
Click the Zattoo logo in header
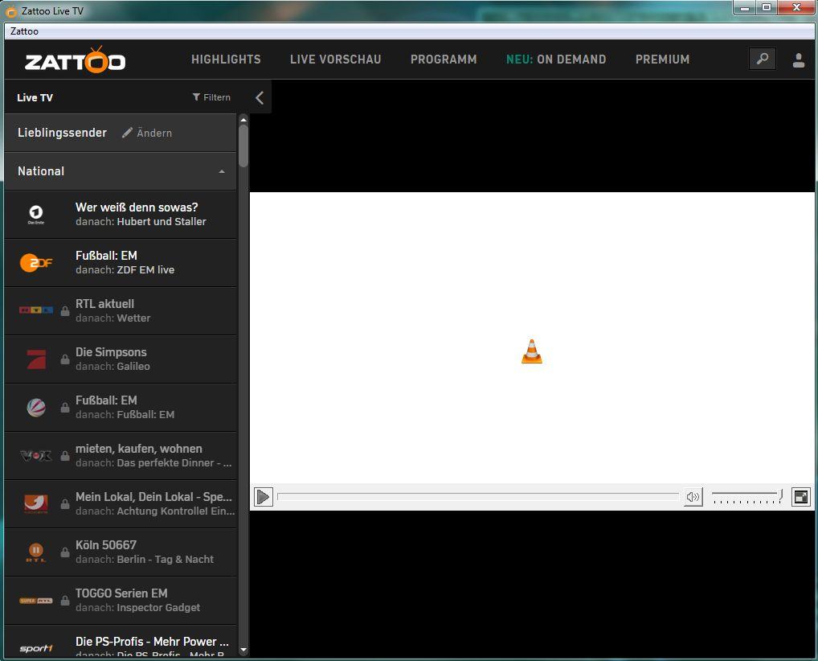75,60
